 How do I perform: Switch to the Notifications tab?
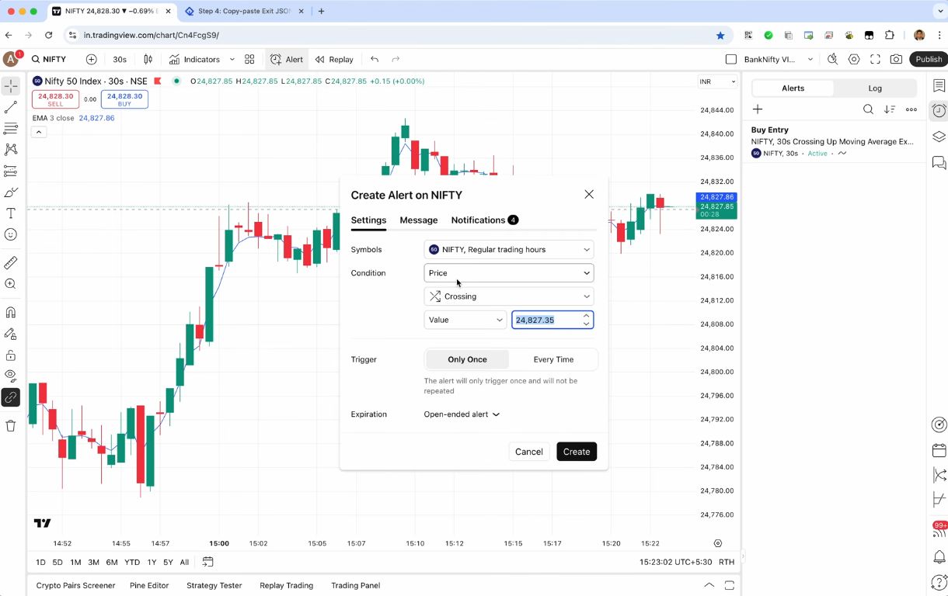click(478, 220)
